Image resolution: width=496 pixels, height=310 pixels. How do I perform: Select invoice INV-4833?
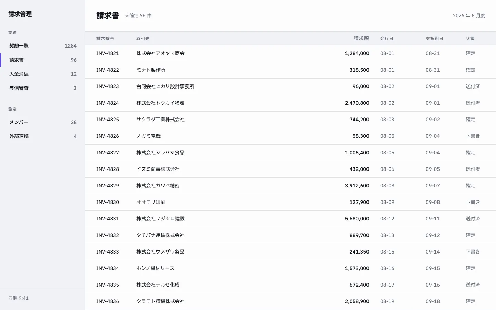pos(108,252)
